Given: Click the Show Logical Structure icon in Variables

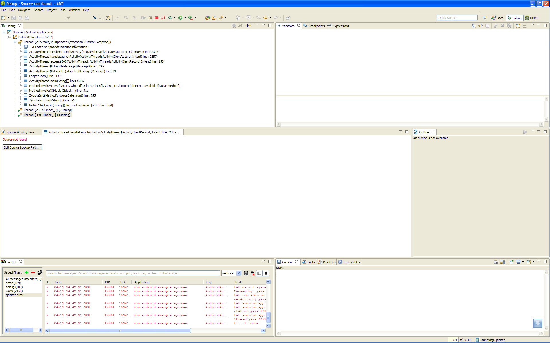Looking at the screenshot, I should 480,26.
